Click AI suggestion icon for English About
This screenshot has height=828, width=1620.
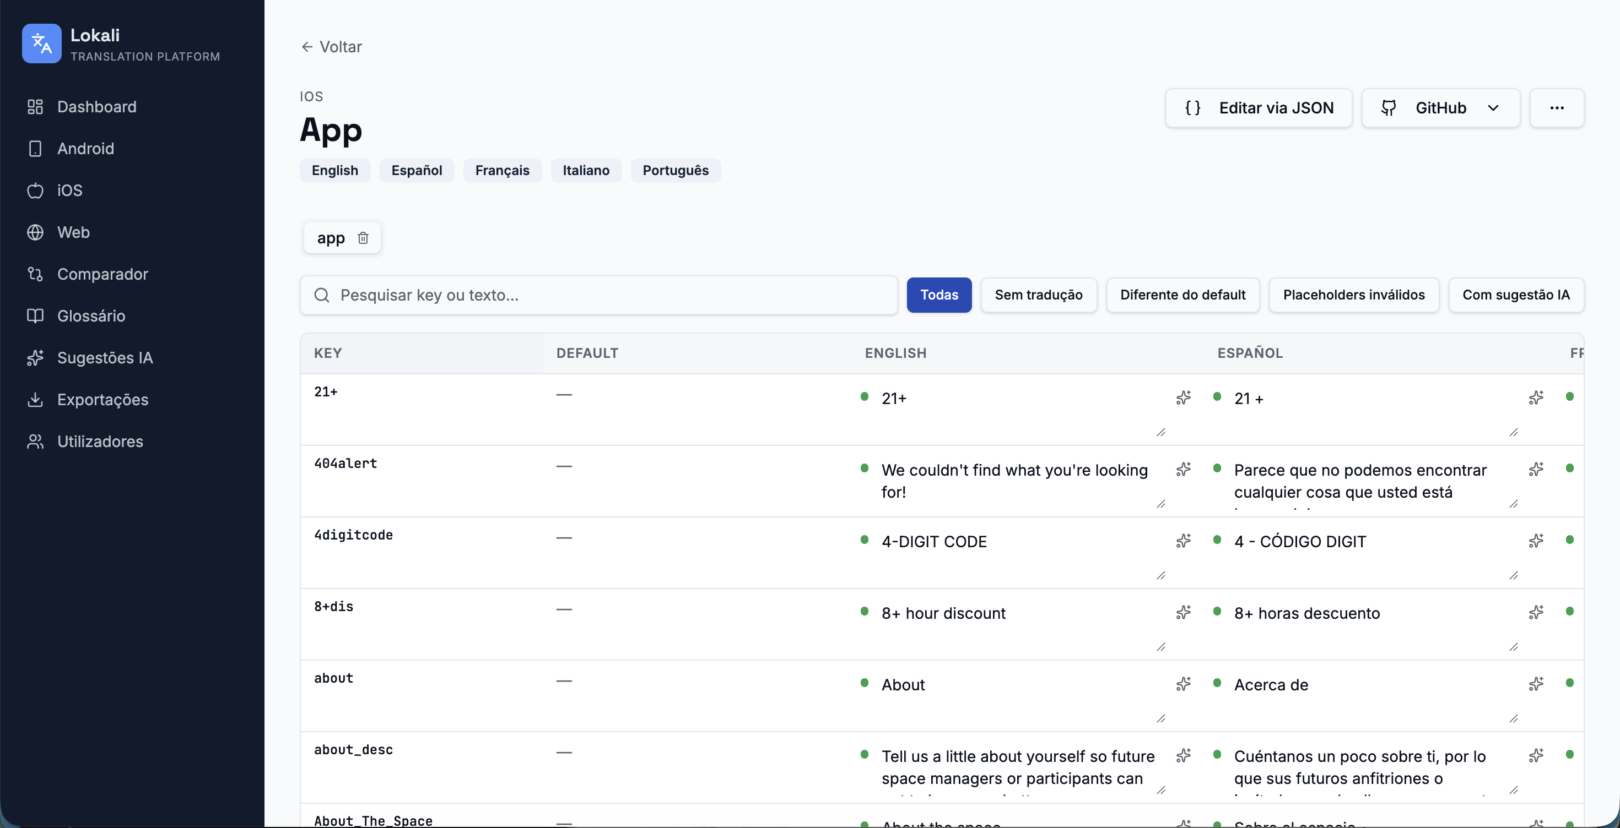point(1183,684)
